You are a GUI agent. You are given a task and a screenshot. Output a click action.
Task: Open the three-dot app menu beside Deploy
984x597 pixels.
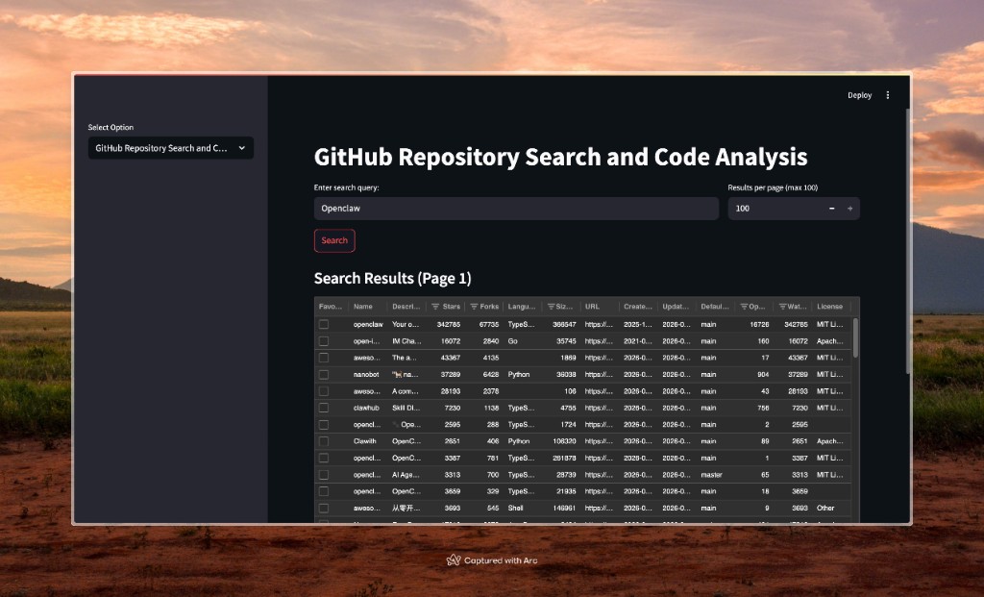[x=887, y=95]
